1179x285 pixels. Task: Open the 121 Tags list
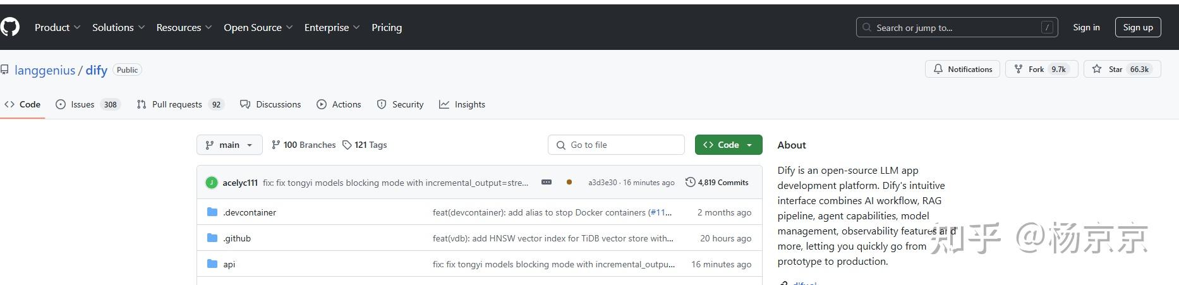pyautogui.click(x=365, y=145)
